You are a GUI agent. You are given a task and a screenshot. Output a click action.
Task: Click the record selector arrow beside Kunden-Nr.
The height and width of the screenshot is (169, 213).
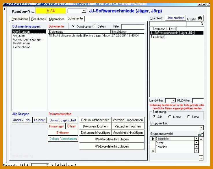pyautogui.click(x=5, y=9)
